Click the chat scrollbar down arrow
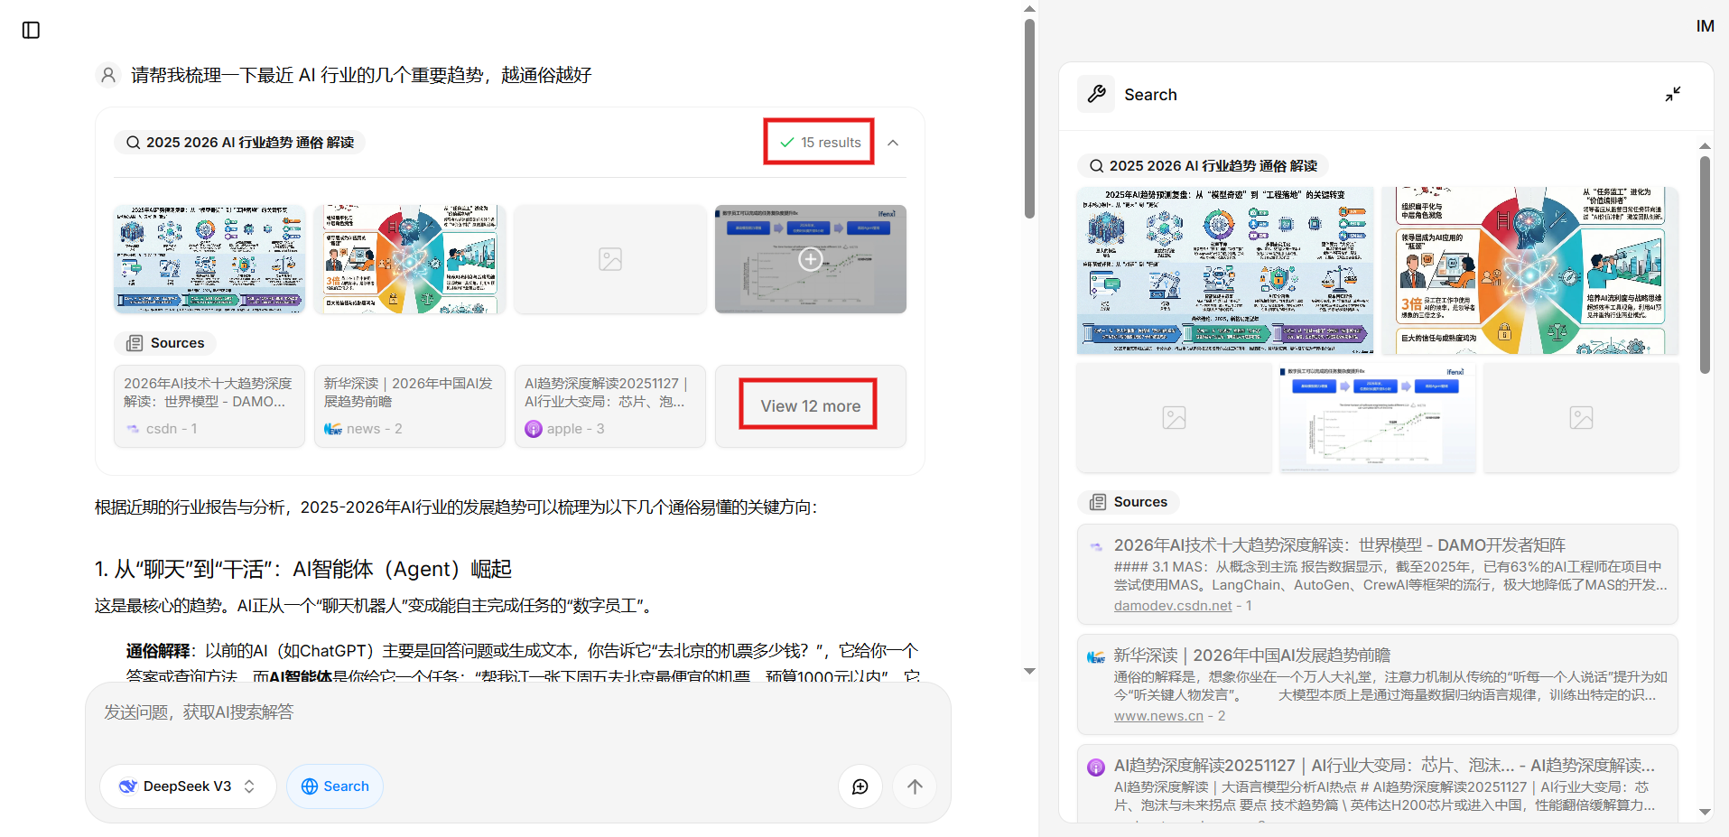 (1029, 671)
